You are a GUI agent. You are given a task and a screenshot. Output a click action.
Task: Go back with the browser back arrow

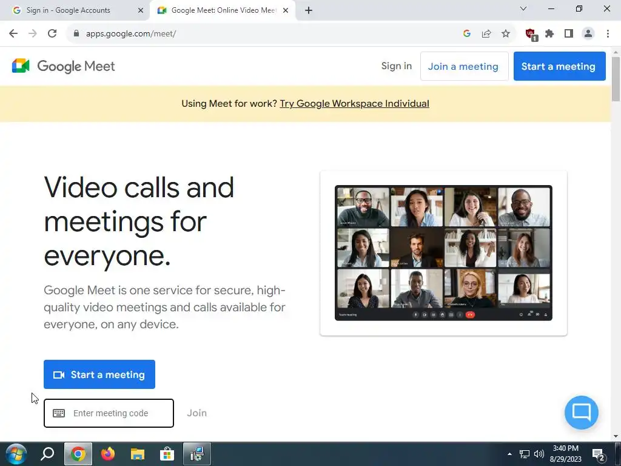point(13,34)
